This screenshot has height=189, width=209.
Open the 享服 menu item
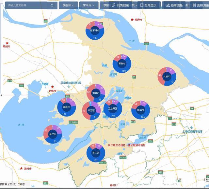(106, 5)
